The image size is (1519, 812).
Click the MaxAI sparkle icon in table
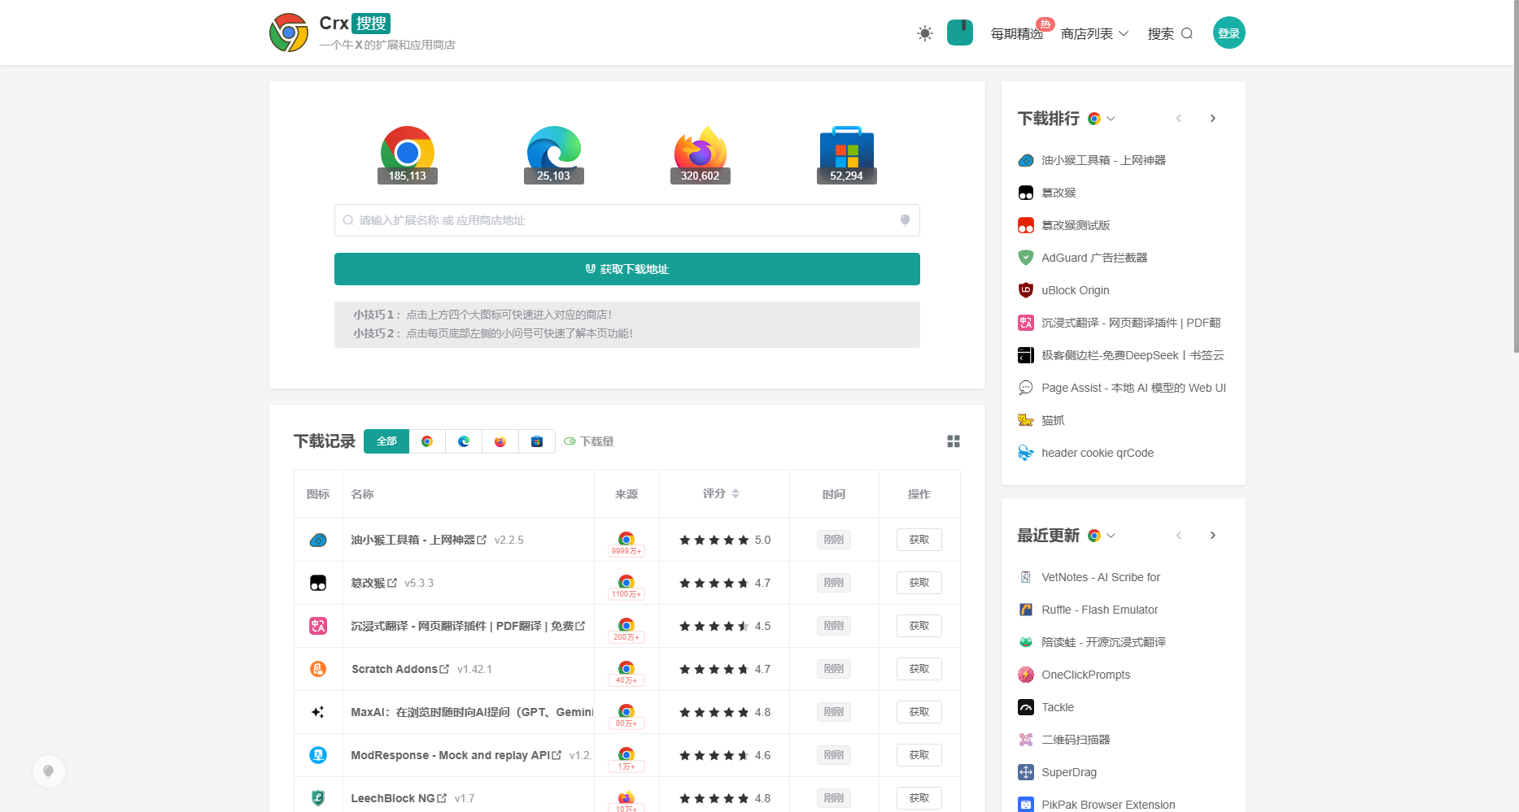click(318, 712)
